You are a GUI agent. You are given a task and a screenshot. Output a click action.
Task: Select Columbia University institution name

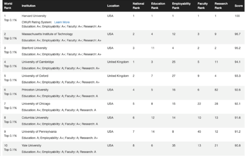[x=35, y=118]
